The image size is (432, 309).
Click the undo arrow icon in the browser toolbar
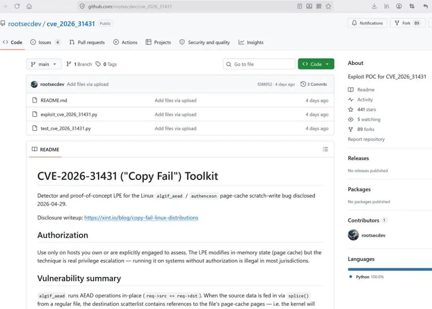point(425,6)
